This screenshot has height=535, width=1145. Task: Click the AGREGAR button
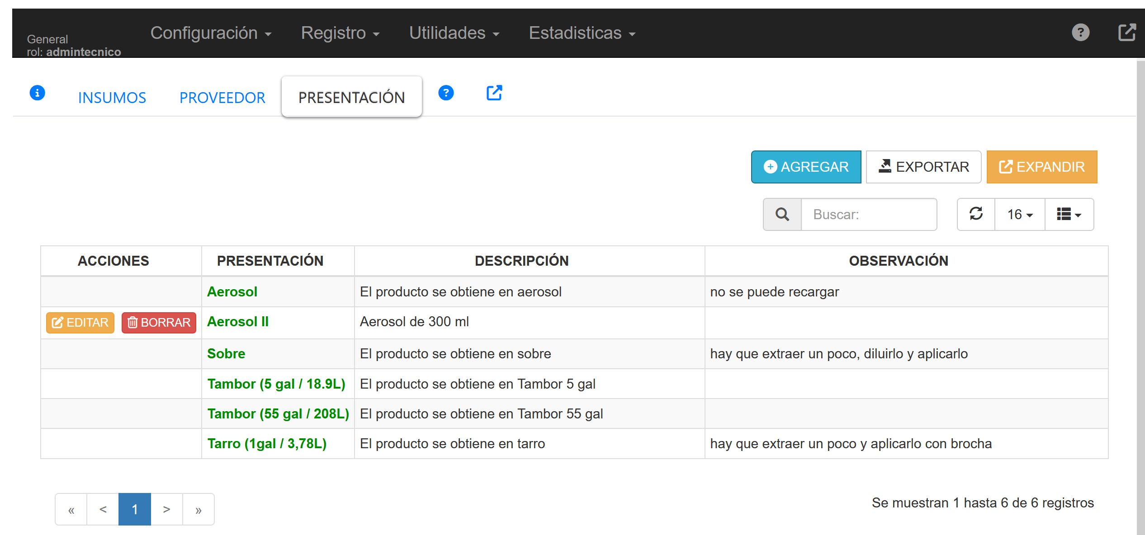pyautogui.click(x=806, y=167)
